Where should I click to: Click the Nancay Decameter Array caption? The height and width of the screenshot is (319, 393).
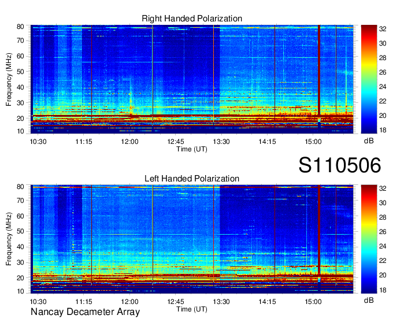85,312
